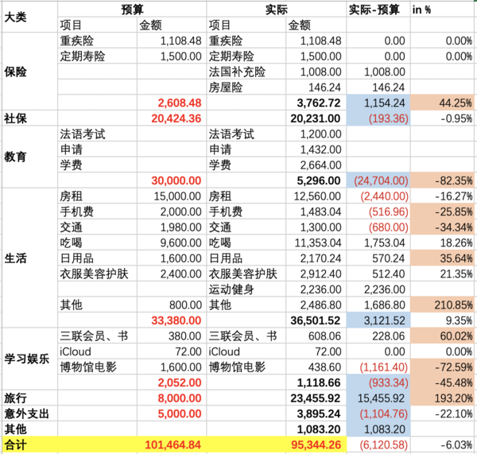Select the 社保 actual amount 20,231.00
The height and width of the screenshot is (454, 477).
(316, 118)
